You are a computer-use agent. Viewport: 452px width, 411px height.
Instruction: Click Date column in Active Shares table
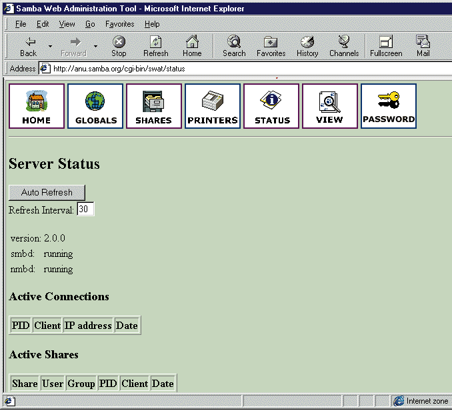(x=163, y=384)
